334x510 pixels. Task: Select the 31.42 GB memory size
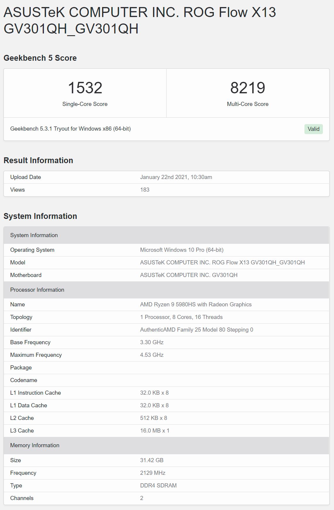click(152, 460)
